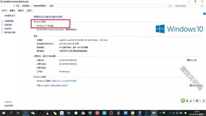
Task: Expand chevron before 控制面板 breadcrumb
Action: (x=20, y=6)
